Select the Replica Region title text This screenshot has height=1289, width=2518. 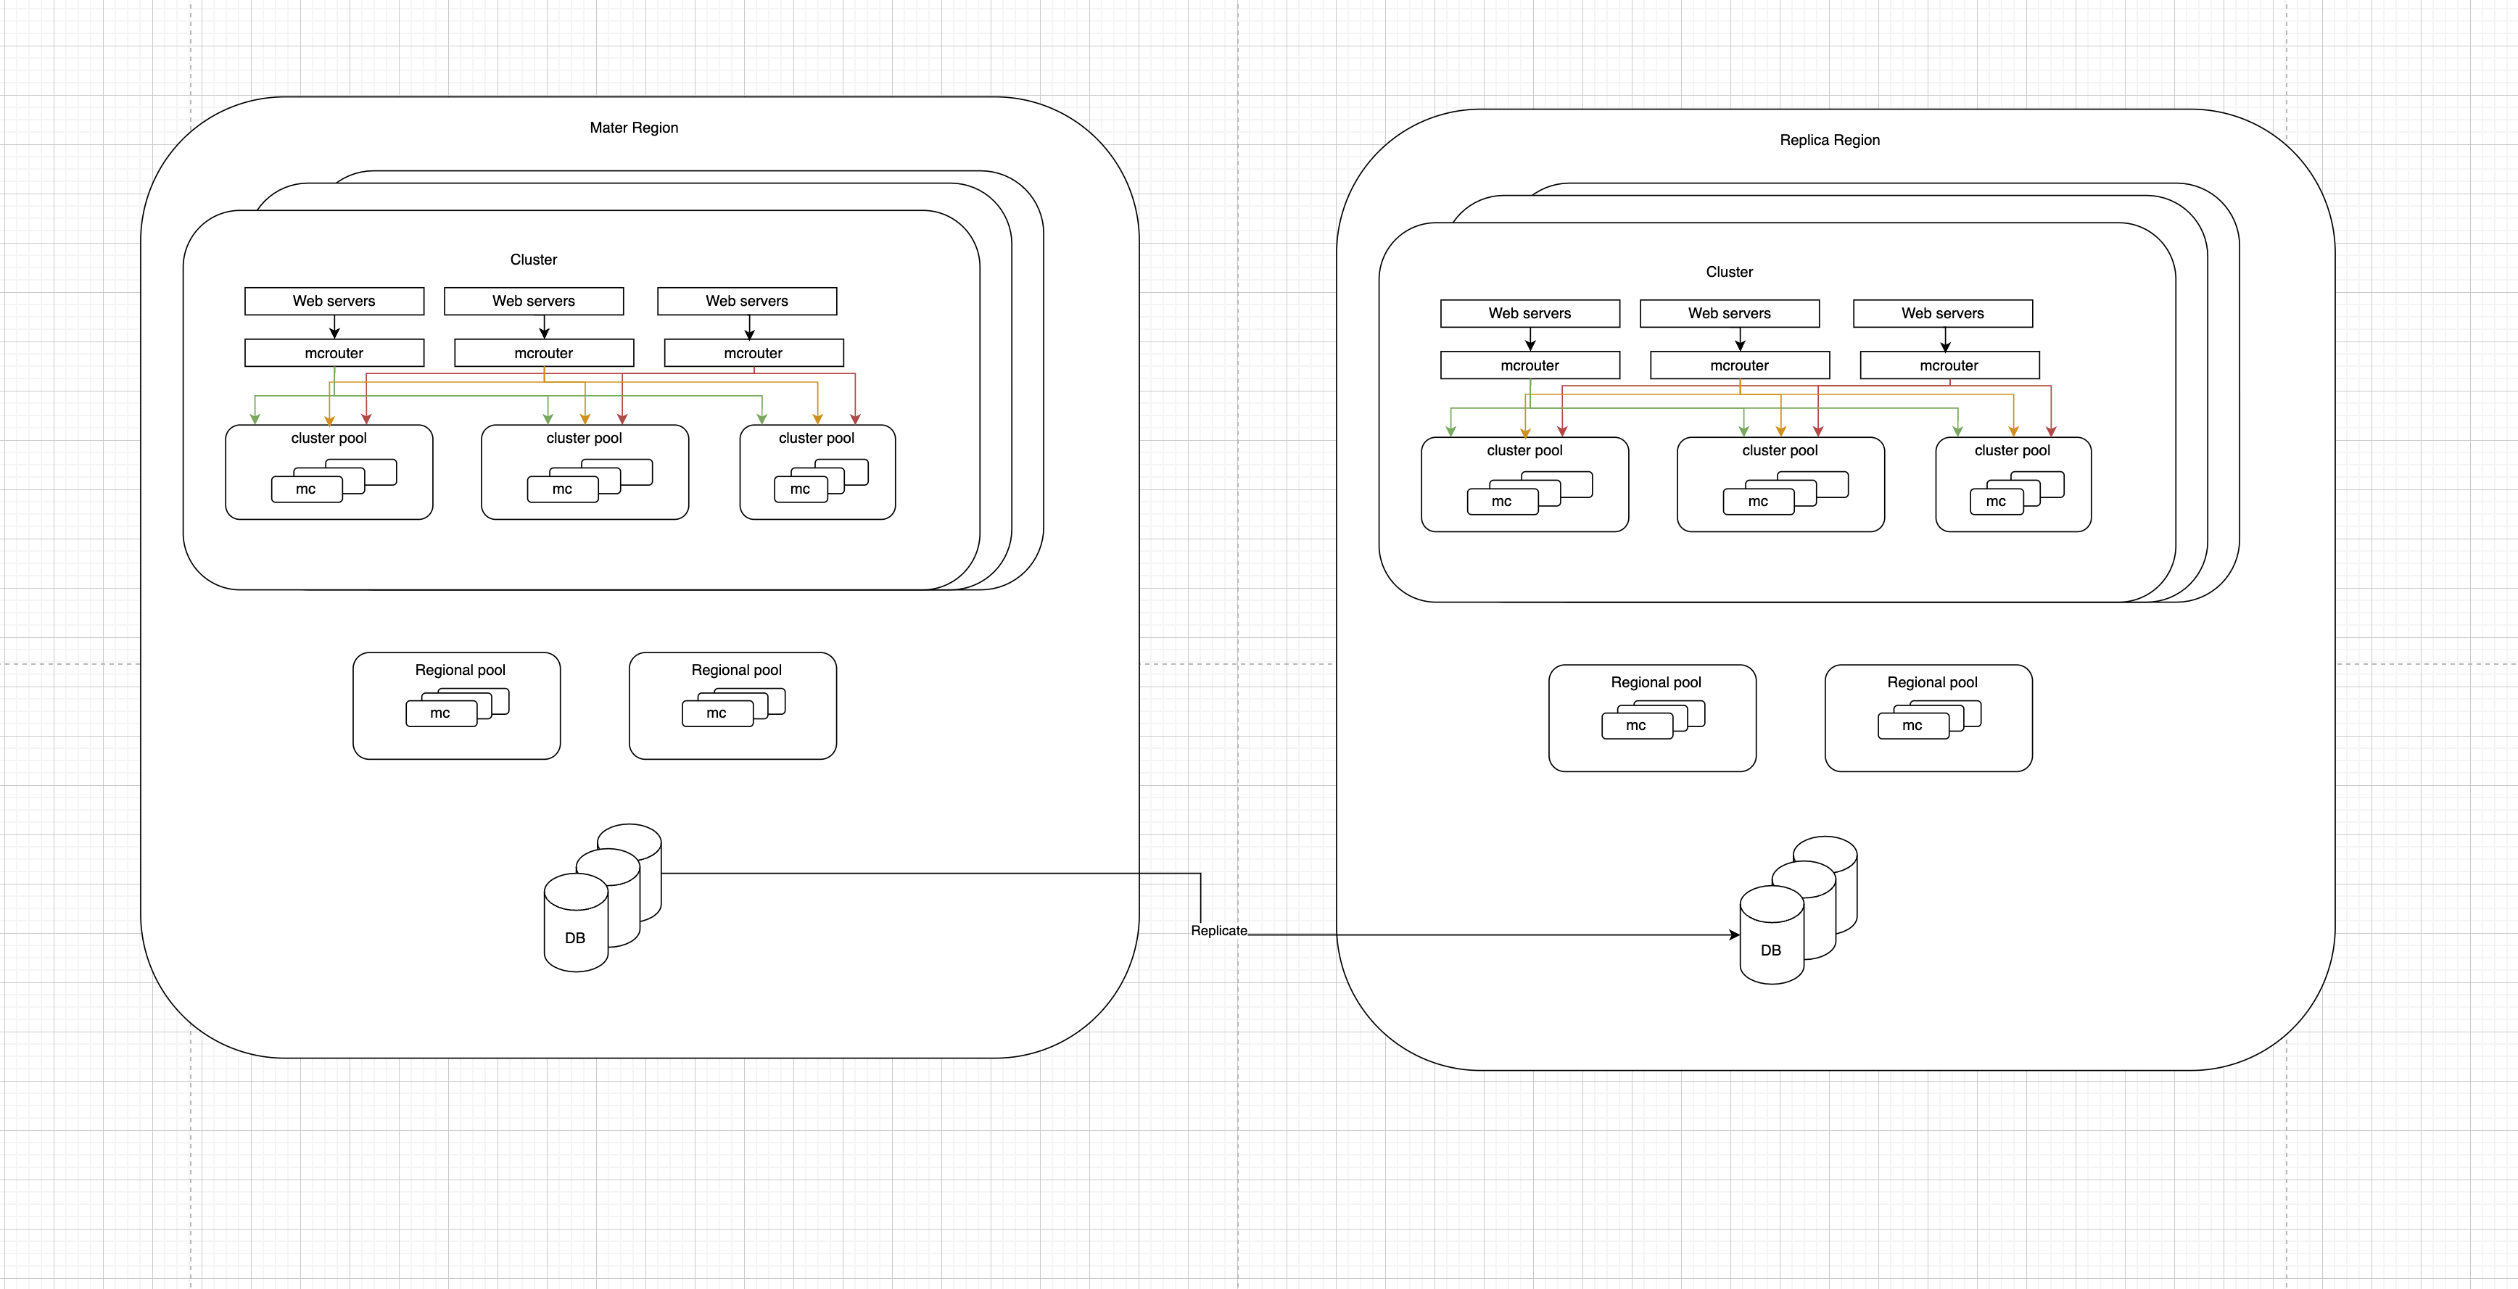tap(1829, 141)
